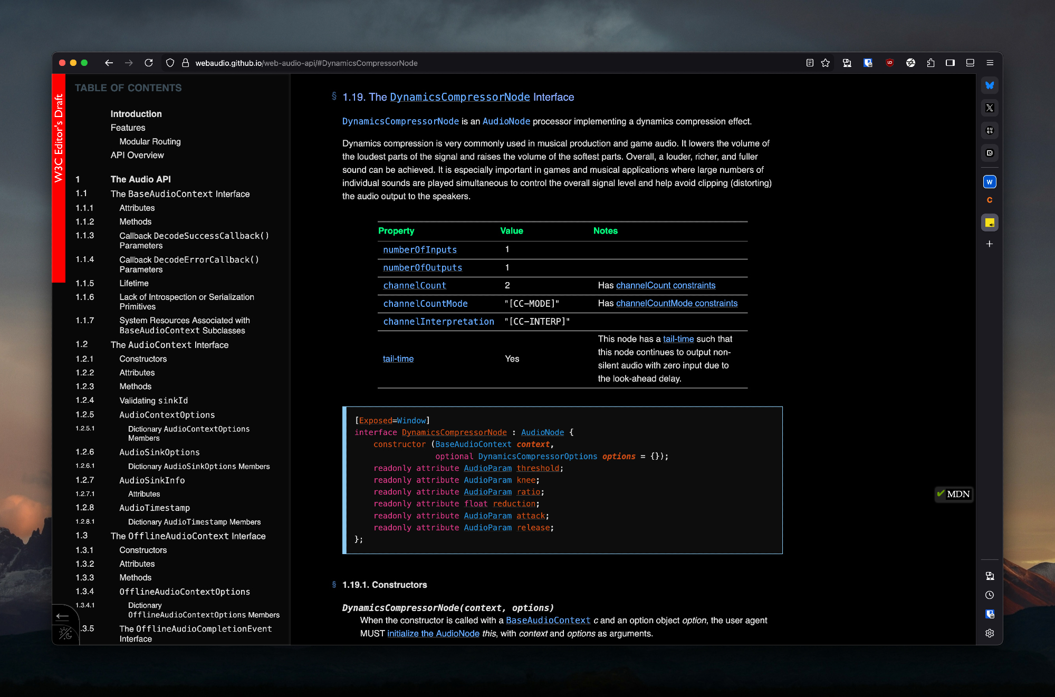Follow the channelCount constraints link
Screen dimensions: 1055x697
point(666,285)
